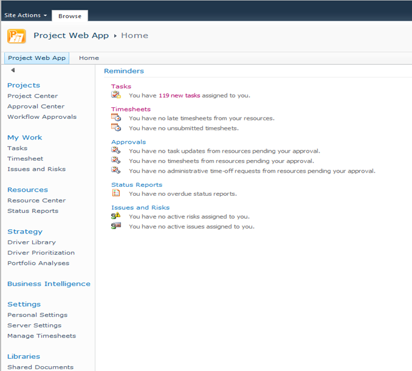Screen dimensions: 412x371
Task: Click the task updates approval icon
Action: click(x=115, y=151)
